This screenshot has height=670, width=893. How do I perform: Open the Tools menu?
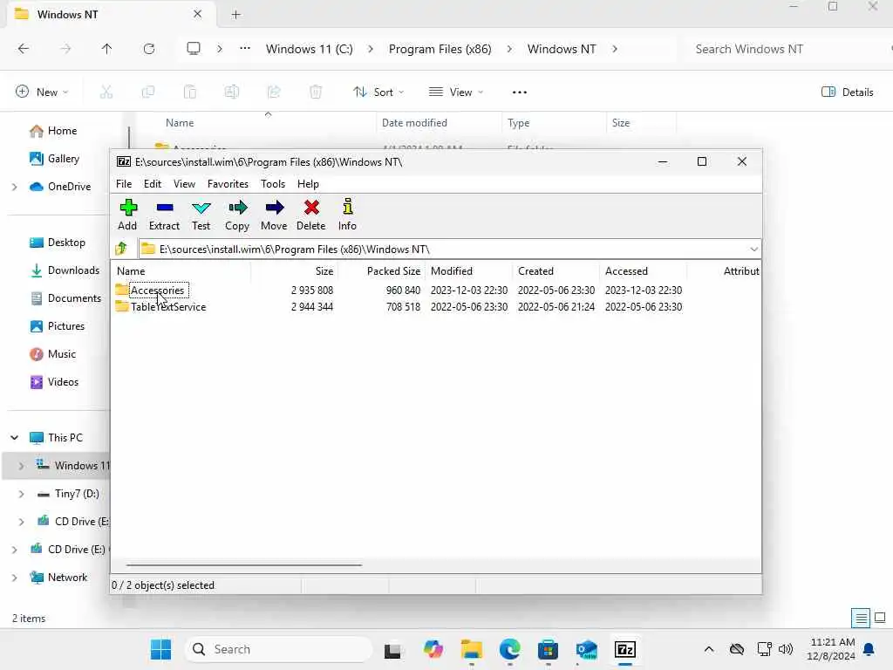tap(273, 184)
